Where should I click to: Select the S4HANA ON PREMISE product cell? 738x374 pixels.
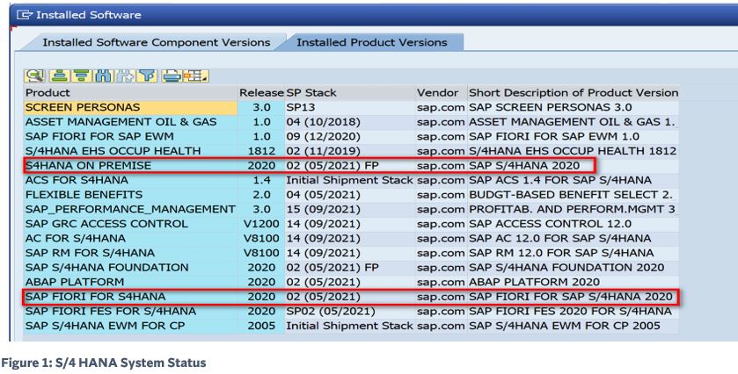pos(130,165)
